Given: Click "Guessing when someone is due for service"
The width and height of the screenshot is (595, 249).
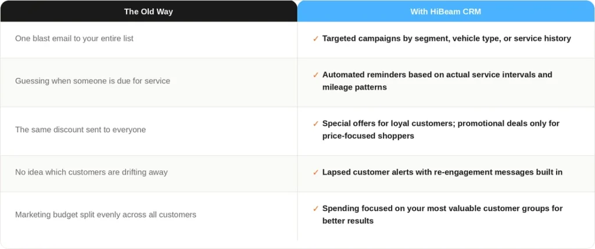Looking at the screenshot, I should [92, 81].
